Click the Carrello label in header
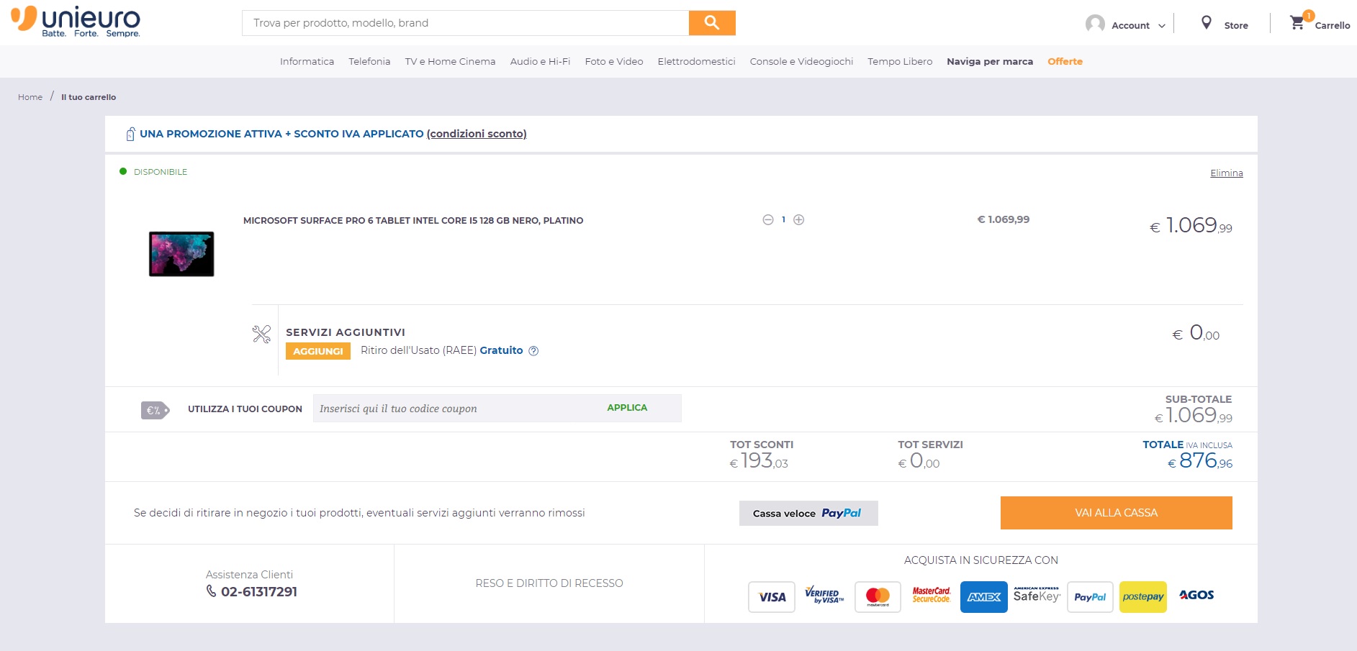This screenshot has height=651, width=1357. point(1332,26)
